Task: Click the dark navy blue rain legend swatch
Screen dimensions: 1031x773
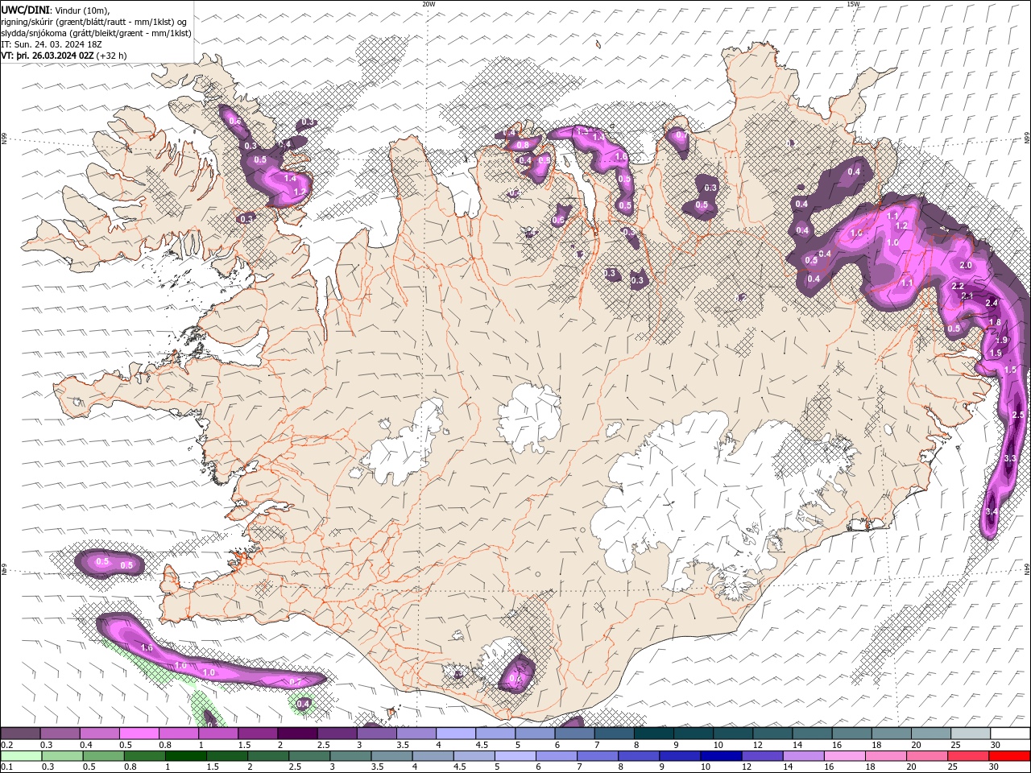Action: click(x=719, y=756)
